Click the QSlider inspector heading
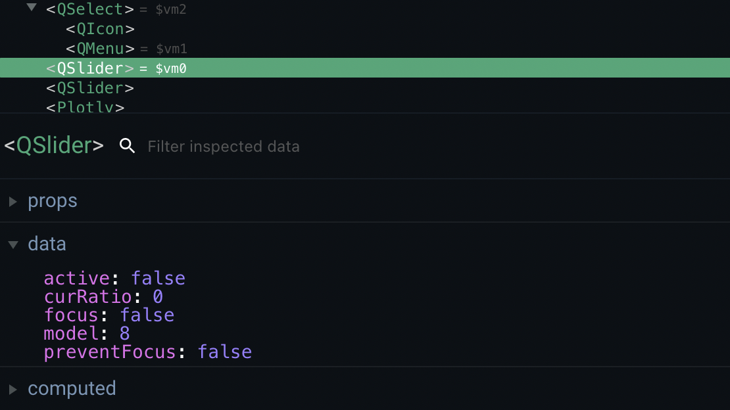 (x=54, y=145)
